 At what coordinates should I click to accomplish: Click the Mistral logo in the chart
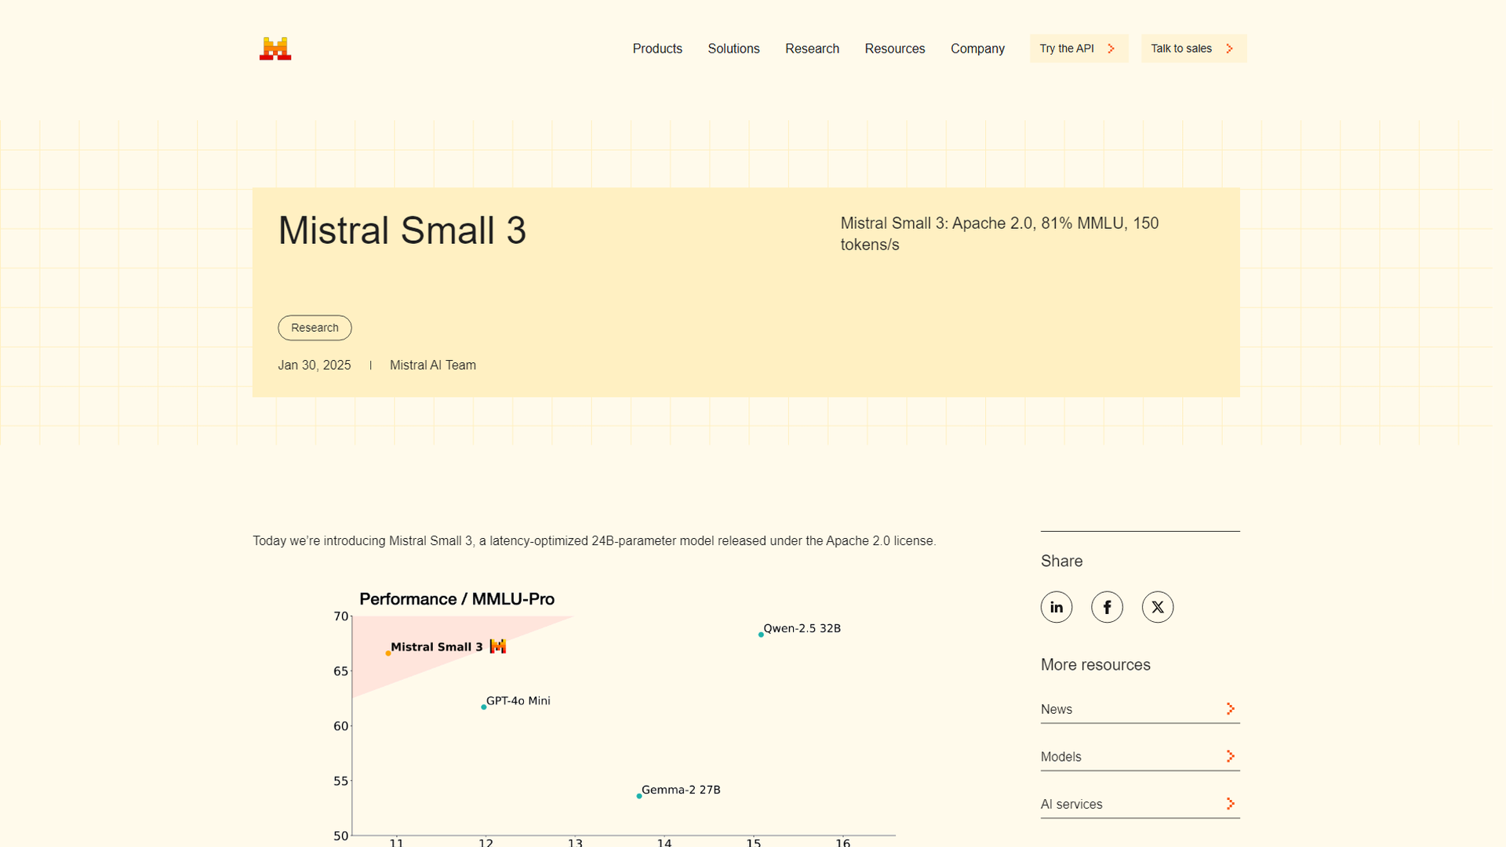[x=498, y=646]
